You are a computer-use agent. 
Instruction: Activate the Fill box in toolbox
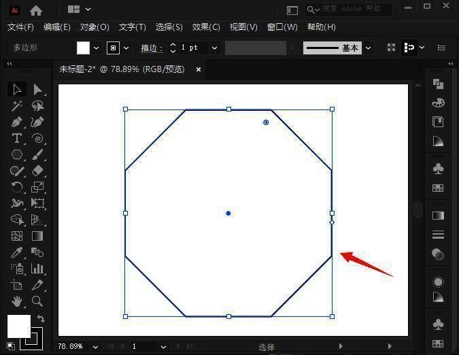click(x=19, y=326)
